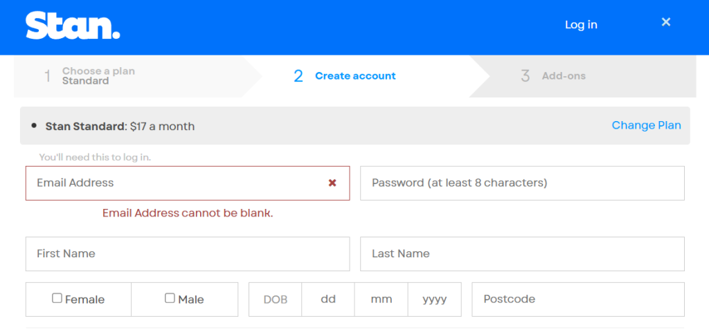Screen dimensions: 709x330
Task: Select the yyyy date of birth field
Action: tap(435, 300)
